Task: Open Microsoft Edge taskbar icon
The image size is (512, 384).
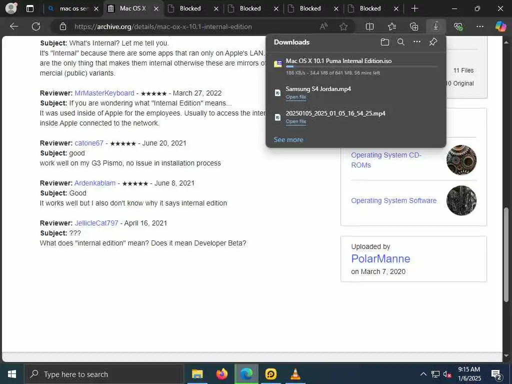Action: click(246, 374)
